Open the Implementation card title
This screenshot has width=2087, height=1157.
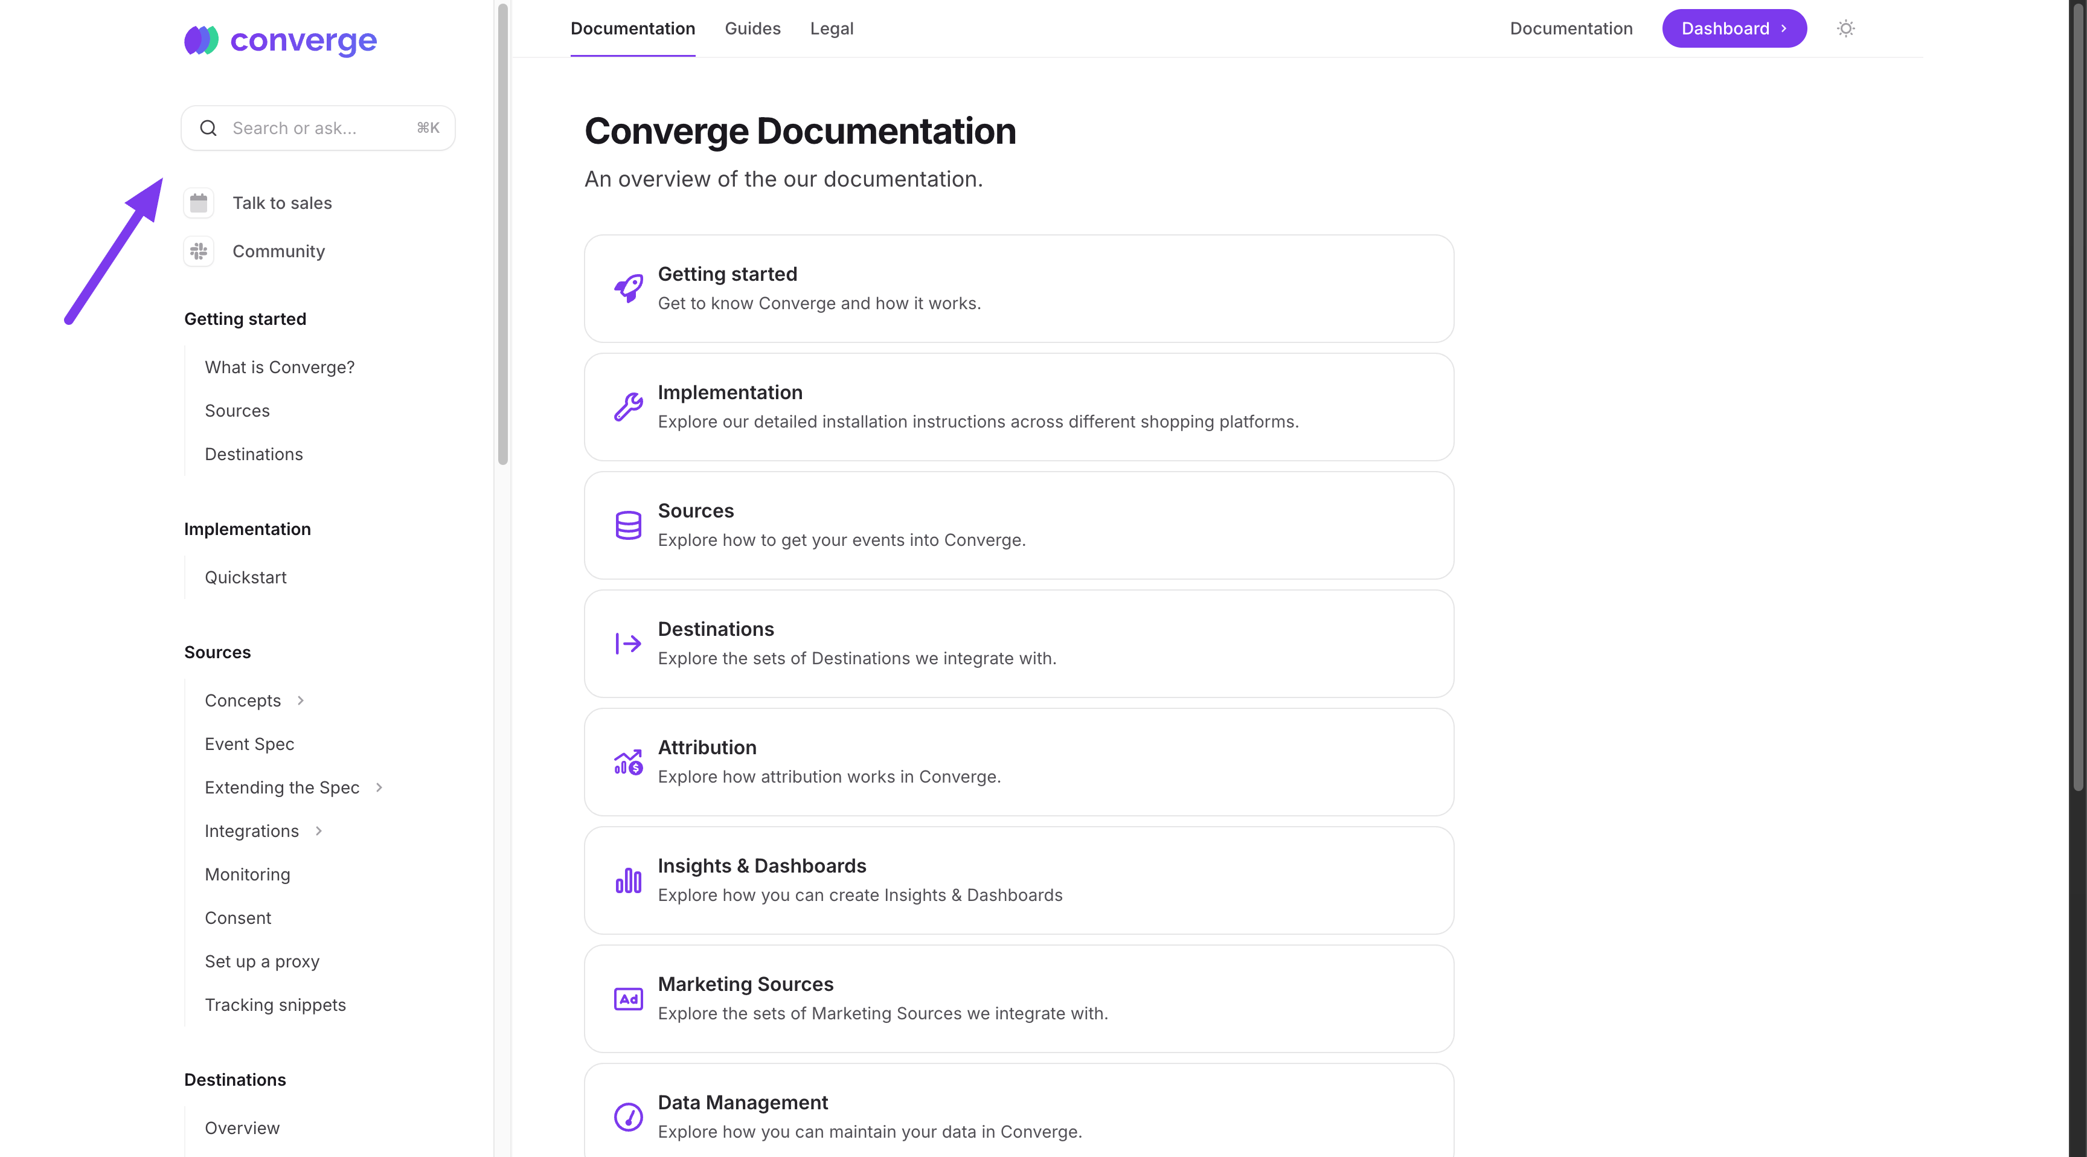pyautogui.click(x=730, y=392)
